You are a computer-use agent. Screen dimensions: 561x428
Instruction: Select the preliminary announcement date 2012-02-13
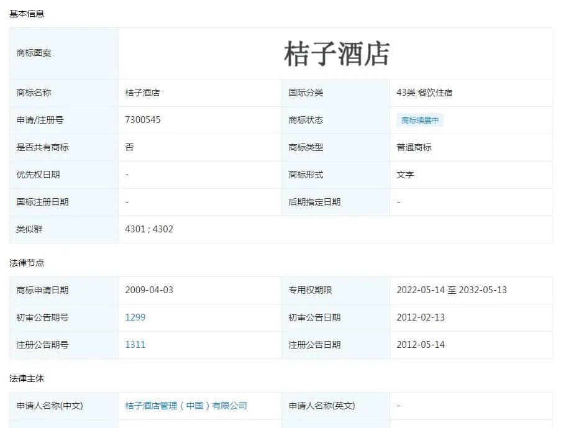[x=421, y=317]
